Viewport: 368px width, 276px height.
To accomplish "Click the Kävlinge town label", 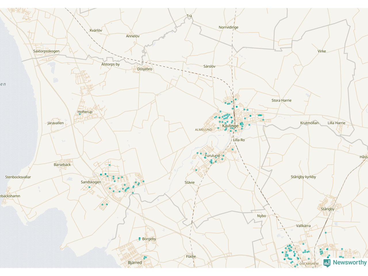I will 230,126.
